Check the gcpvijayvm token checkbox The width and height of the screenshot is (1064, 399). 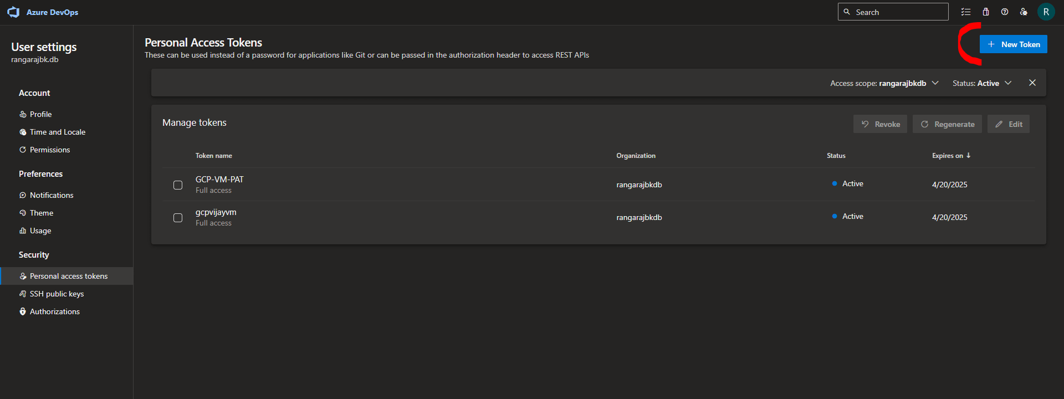(x=178, y=218)
